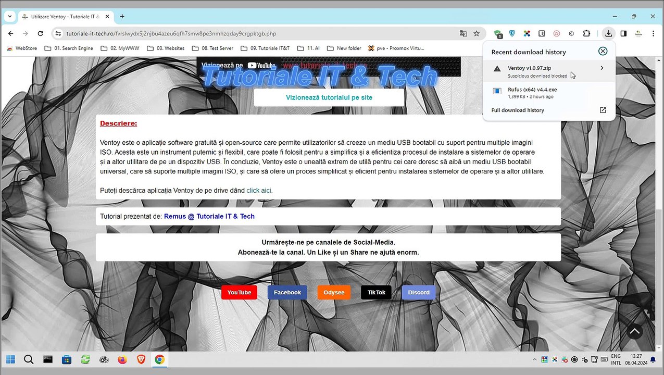Screen dimensions: 664x375
Task: Click the red YouTube button
Action: pos(239,292)
